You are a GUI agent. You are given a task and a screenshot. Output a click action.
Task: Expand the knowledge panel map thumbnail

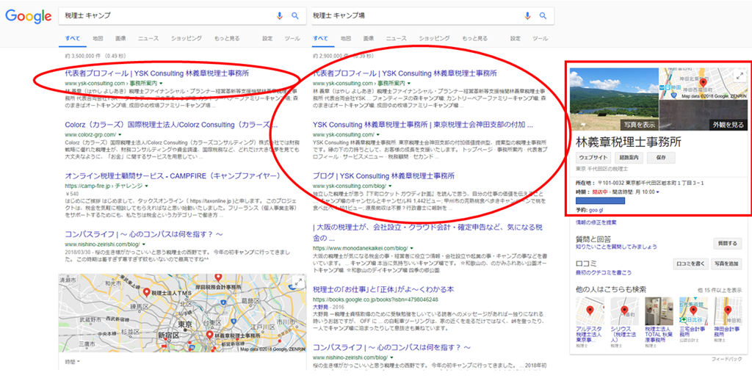point(740,76)
